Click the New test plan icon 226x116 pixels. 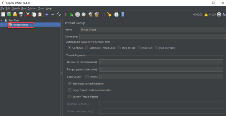pos(3,14)
